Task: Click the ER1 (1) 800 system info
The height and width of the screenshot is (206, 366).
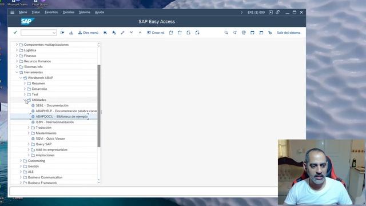Action: (256, 12)
